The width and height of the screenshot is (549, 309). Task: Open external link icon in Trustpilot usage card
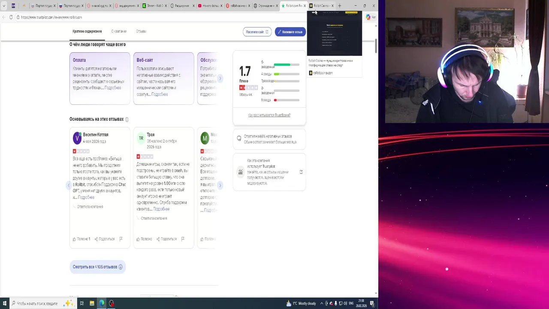pyautogui.click(x=301, y=172)
